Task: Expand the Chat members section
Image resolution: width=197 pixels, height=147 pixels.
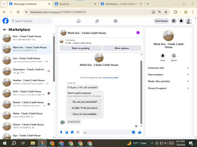Action: (169, 74)
